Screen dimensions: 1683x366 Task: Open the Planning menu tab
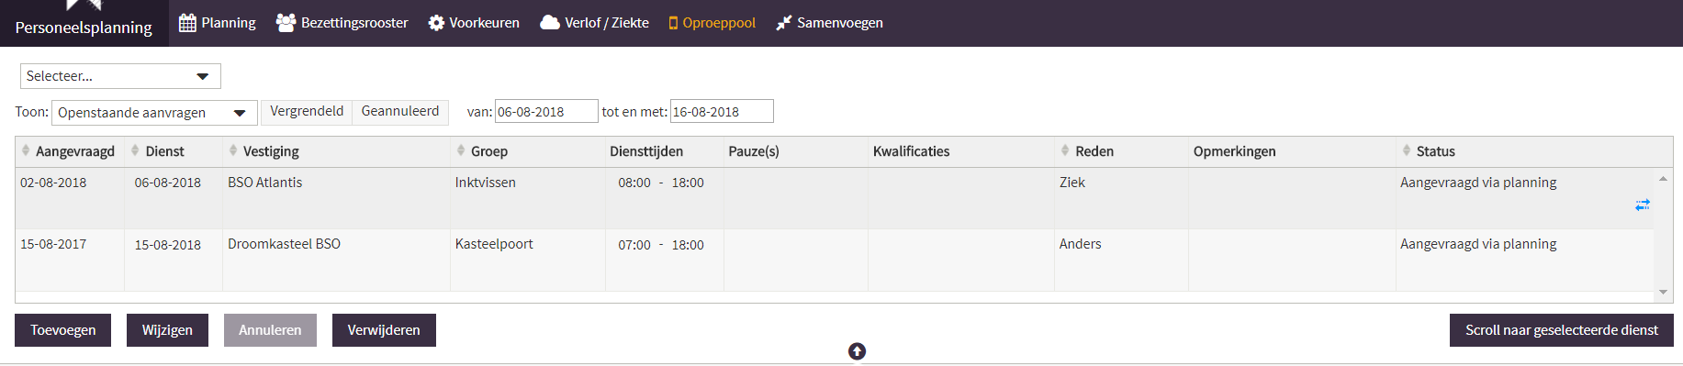click(218, 23)
